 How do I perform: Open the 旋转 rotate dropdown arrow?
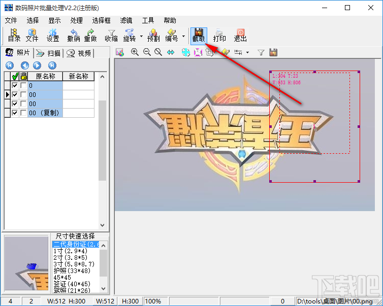click(141, 37)
